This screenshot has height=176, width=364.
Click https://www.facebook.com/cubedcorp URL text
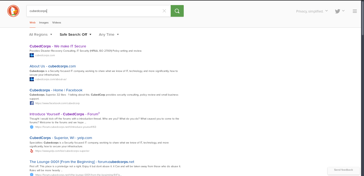coord(57,103)
